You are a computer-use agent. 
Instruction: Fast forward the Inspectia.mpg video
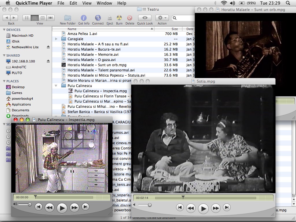(74, 208)
